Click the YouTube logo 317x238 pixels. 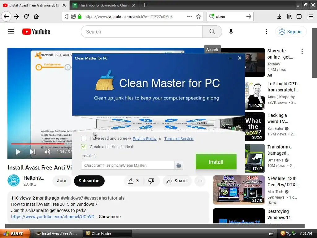pyautogui.click(x=36, y=32)
